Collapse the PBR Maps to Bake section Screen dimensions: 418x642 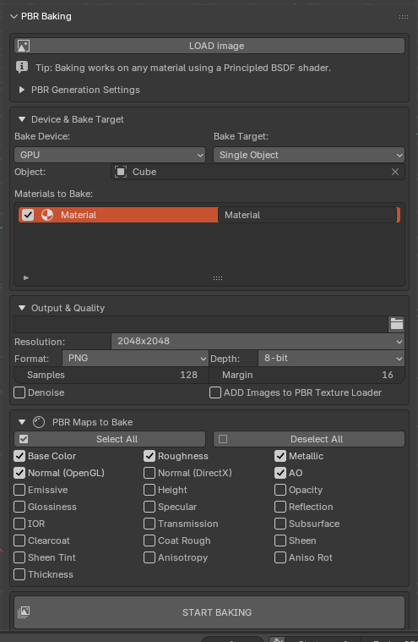[22, 422]
